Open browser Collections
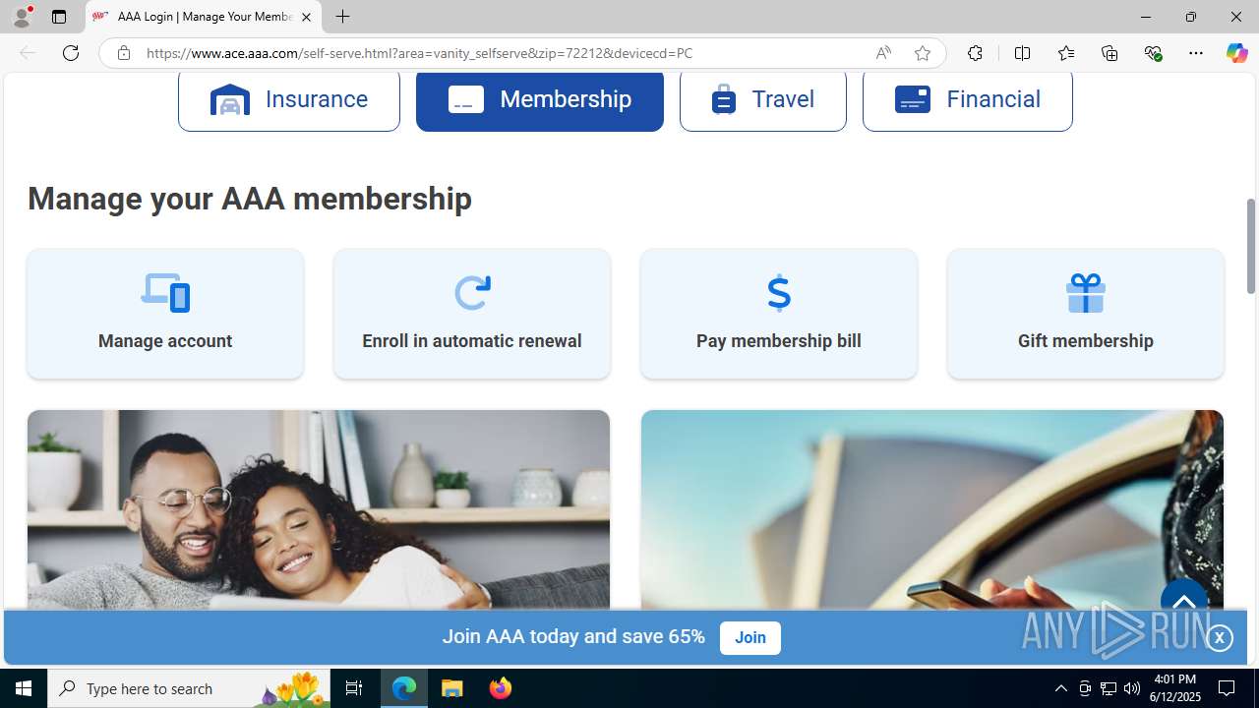1259x708 pixels. coord(1109,53)
